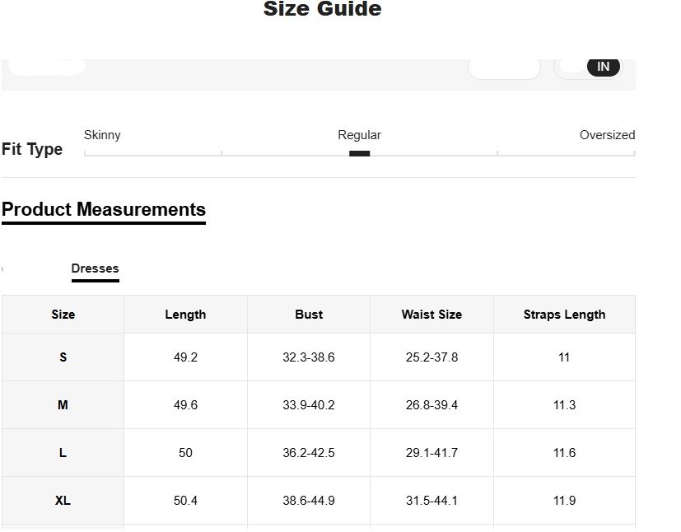Viewport: 681px width, 532px height.
Task: Select the XL size row label
Action: 63,501
